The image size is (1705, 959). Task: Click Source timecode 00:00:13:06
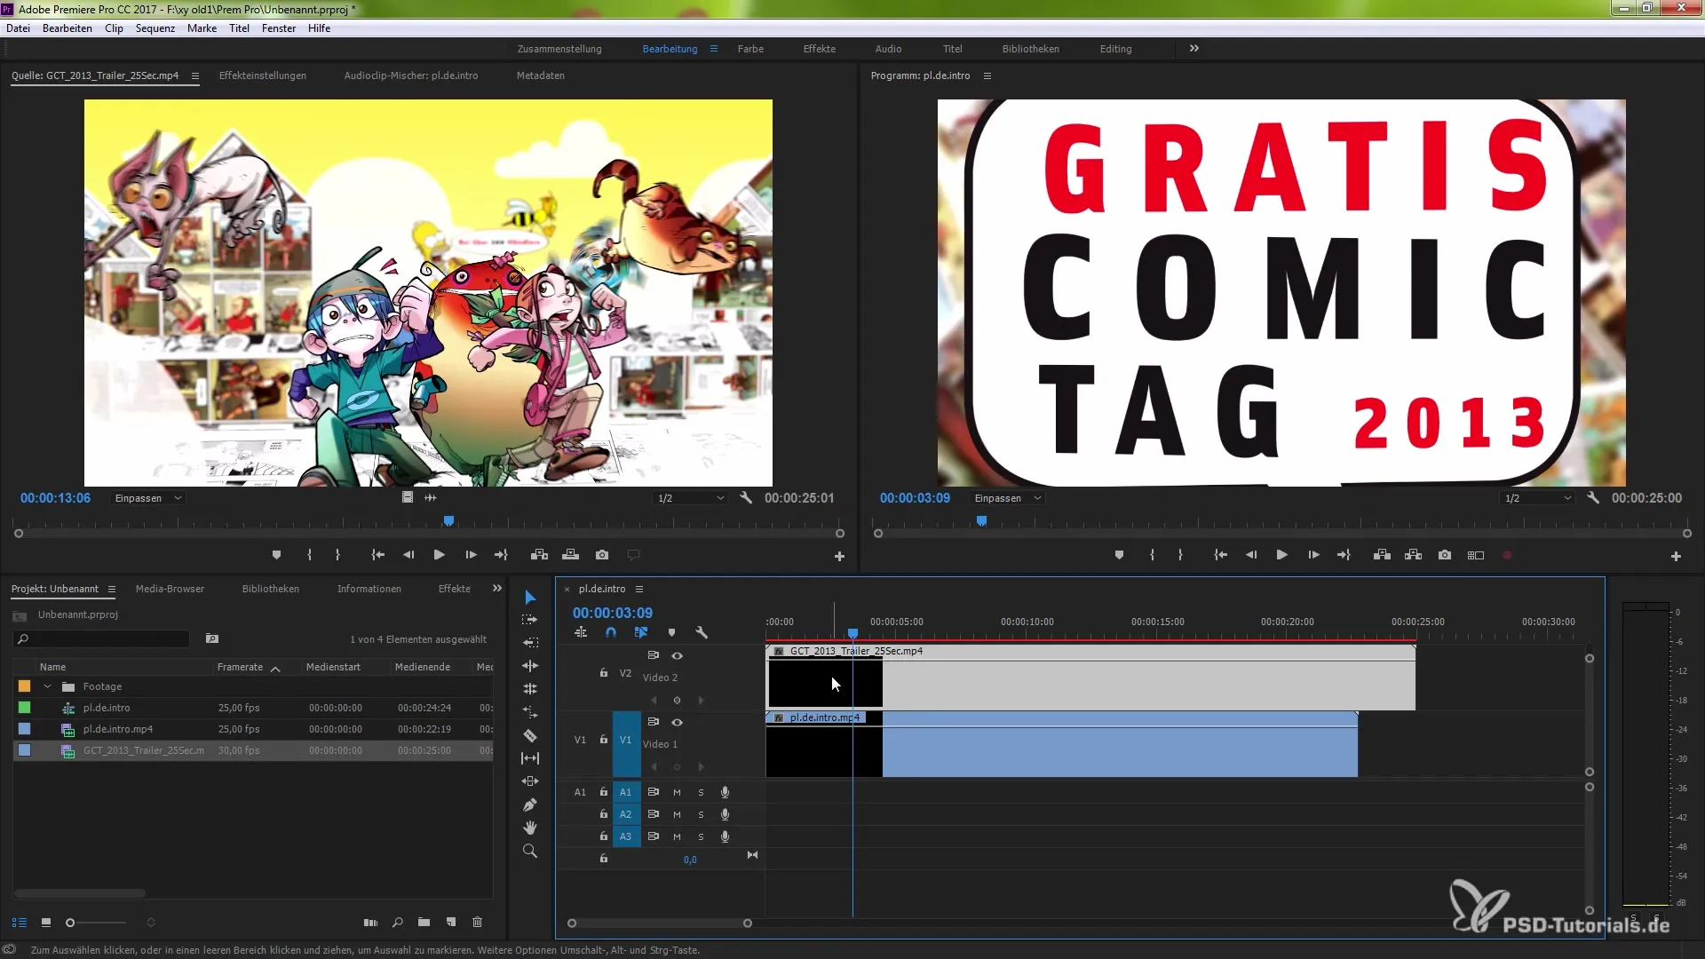55,498
